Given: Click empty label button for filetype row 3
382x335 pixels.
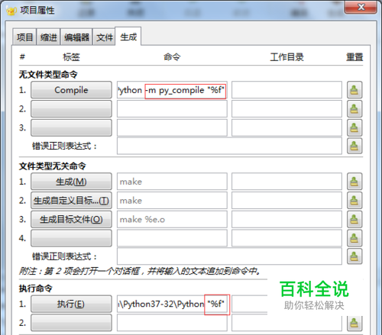Looking at the screenshot, I should tap(71, 127).
